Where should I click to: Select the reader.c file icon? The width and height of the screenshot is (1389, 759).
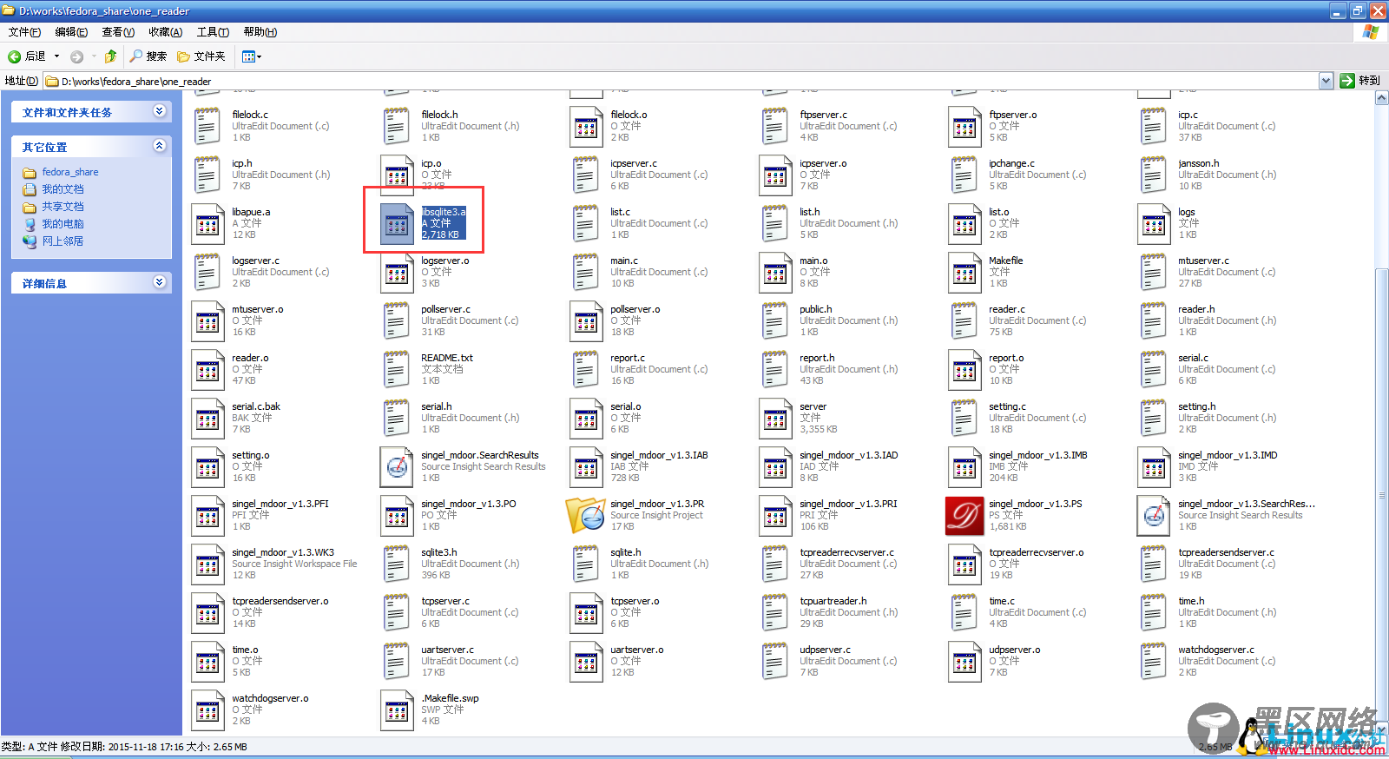click(964, 321)
